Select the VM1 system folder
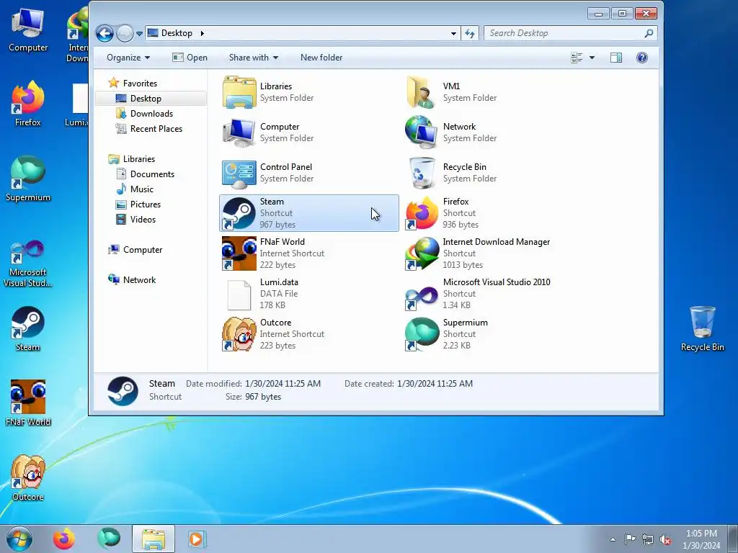 coord(492,92)
